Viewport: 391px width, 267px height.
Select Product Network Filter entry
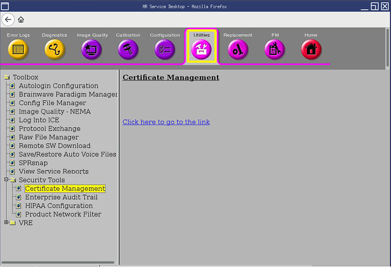click(x=63, y=214)
